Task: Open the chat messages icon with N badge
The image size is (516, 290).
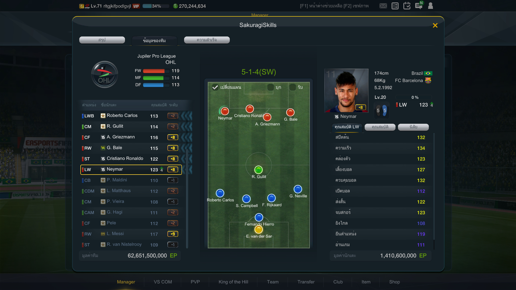Action: point(419,5)
